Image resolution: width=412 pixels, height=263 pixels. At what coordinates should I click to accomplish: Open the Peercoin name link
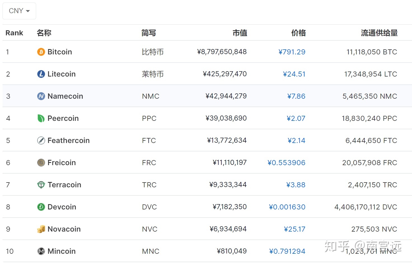63,118
